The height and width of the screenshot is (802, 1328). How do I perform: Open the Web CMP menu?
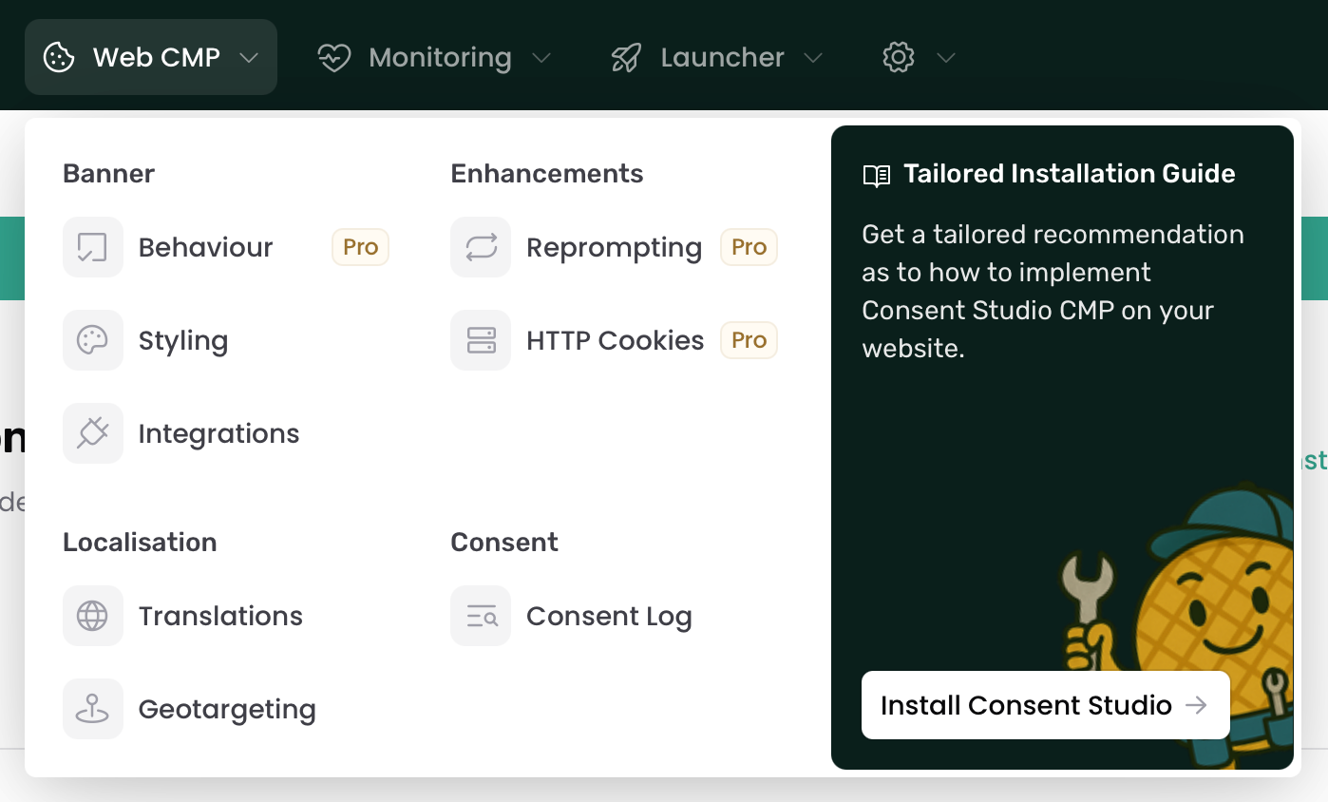[151, 57]
